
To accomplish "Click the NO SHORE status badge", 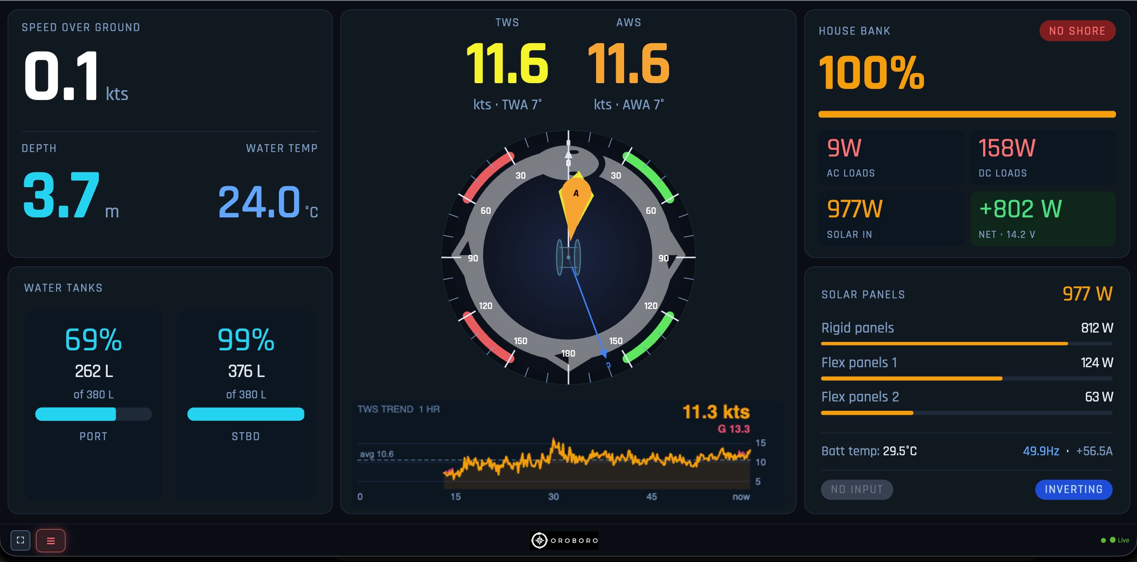I will pyautogui.click(x=1077, y=31).
